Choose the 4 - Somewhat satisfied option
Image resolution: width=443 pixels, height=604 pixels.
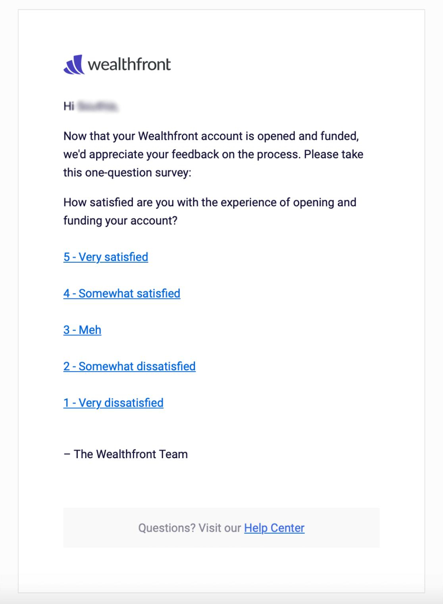pos(122,294)
